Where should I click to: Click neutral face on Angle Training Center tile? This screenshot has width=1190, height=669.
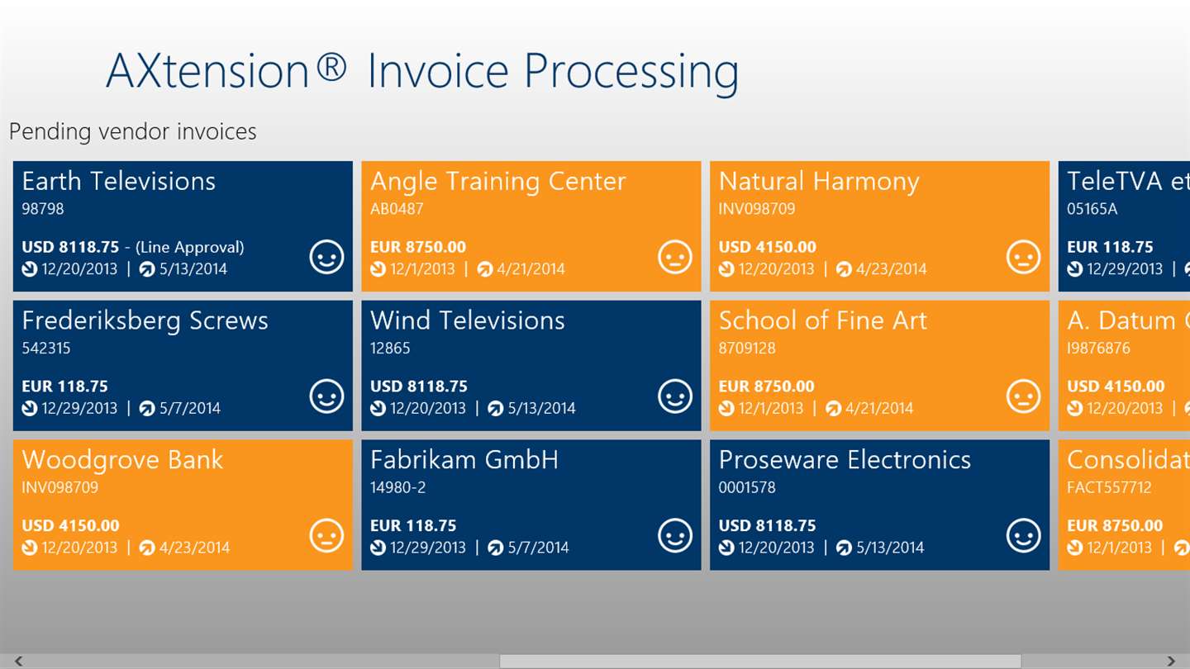[675, 258]
